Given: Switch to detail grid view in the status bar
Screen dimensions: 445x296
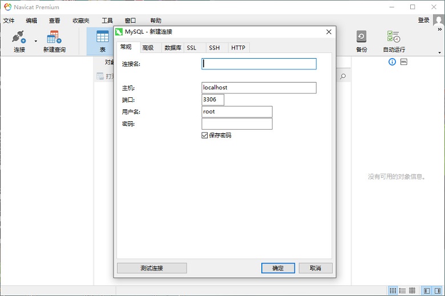Looking at the screenshot, I should click(x=412, y=290).
